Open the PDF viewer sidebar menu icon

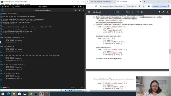coord(89,12)
